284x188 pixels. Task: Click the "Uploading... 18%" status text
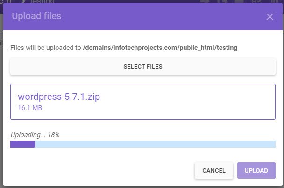35,135
